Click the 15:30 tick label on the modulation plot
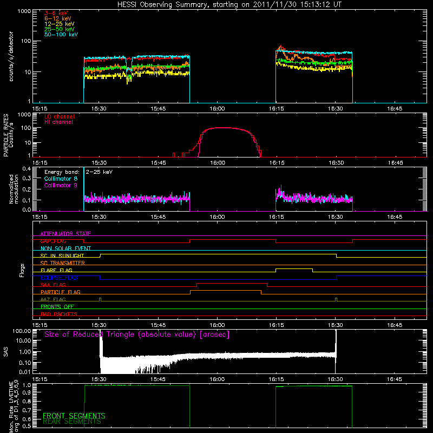The width and height of the screenshot is (433, 433). pos(99,217)
